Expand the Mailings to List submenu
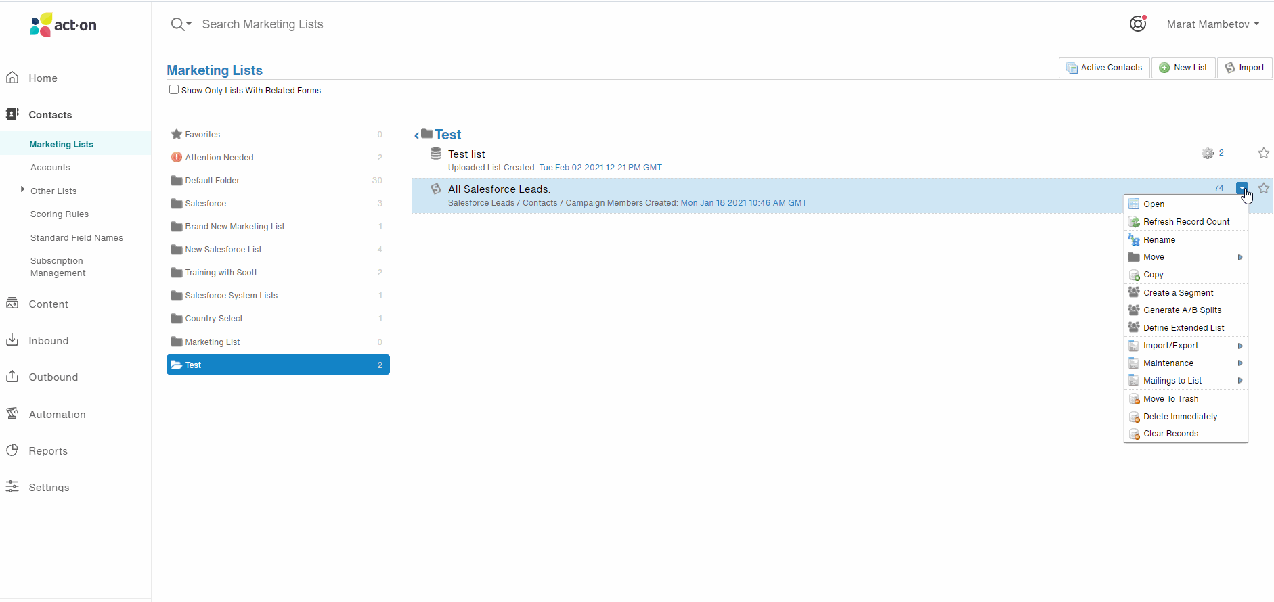Image resolution: width=1274 pixels, height=602 pixels. coord(1240,381)
